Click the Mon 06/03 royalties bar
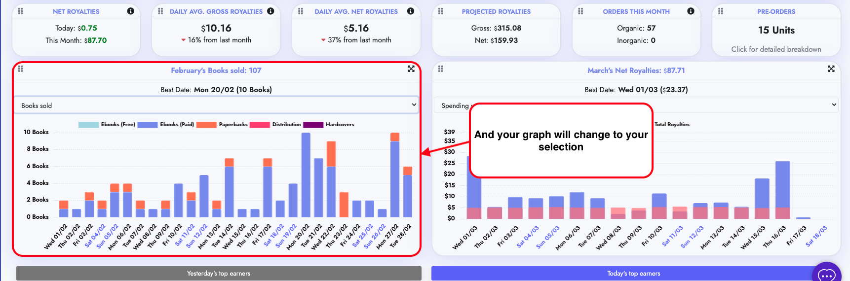This screenshot has width=850, height=281. 577,206
